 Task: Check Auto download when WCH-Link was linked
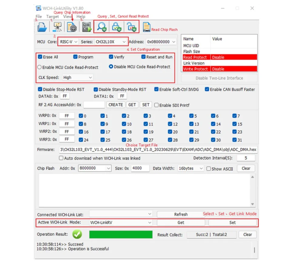click(61, 158)
